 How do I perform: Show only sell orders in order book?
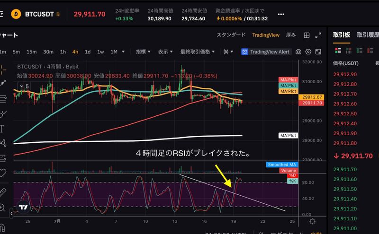click(x=370, y=51)
